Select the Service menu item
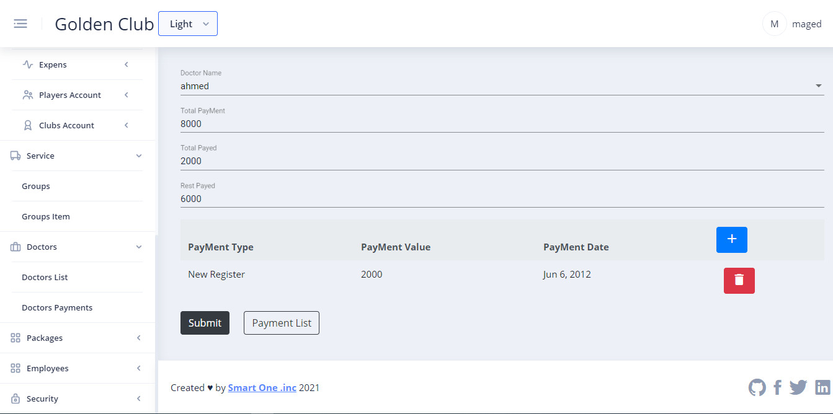 pos(40,156)
